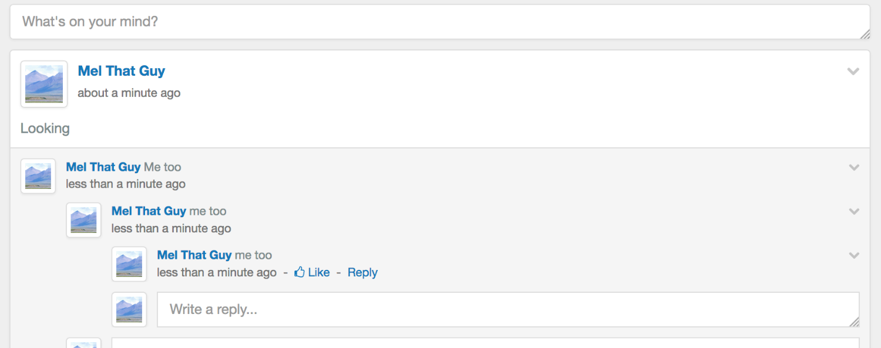Click the status box resize handle
This screenshot has height=348, width=881.
(x=865, y=35)
